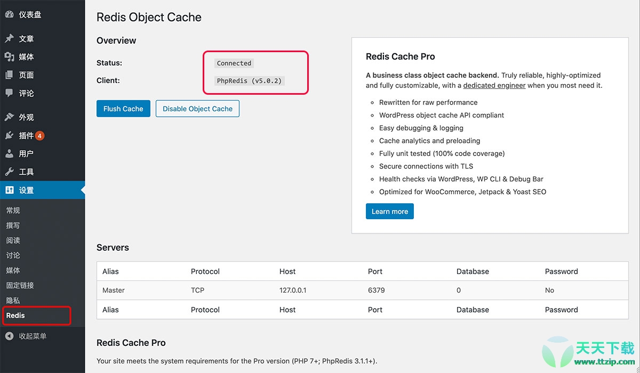This screenshot has height=373, width=640.
Task: Follow the dedicated engineer link
Action: 494,85
